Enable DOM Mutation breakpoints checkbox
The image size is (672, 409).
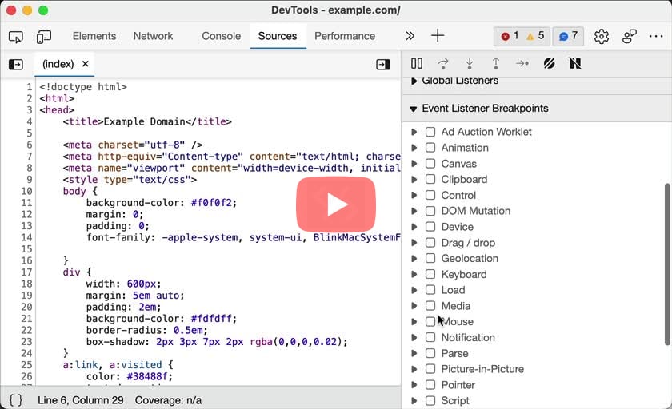pyautogui.click(x=430, y=211)
